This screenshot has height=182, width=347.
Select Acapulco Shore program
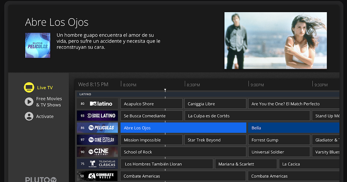[151, 104]
